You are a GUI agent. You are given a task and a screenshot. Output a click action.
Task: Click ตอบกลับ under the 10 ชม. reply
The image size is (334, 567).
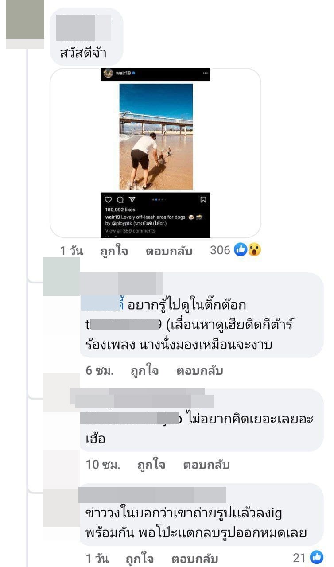click(x=206, y=465)
